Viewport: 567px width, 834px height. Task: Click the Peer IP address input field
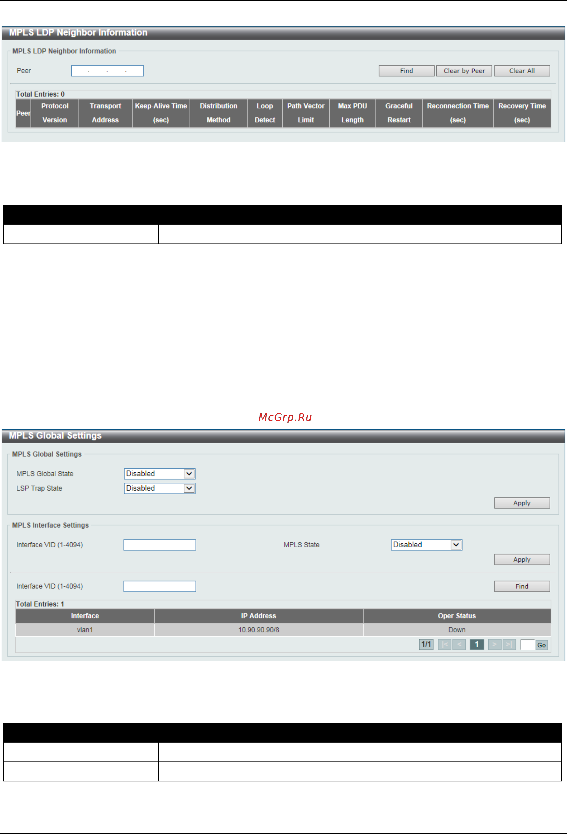tap(107, 71)
